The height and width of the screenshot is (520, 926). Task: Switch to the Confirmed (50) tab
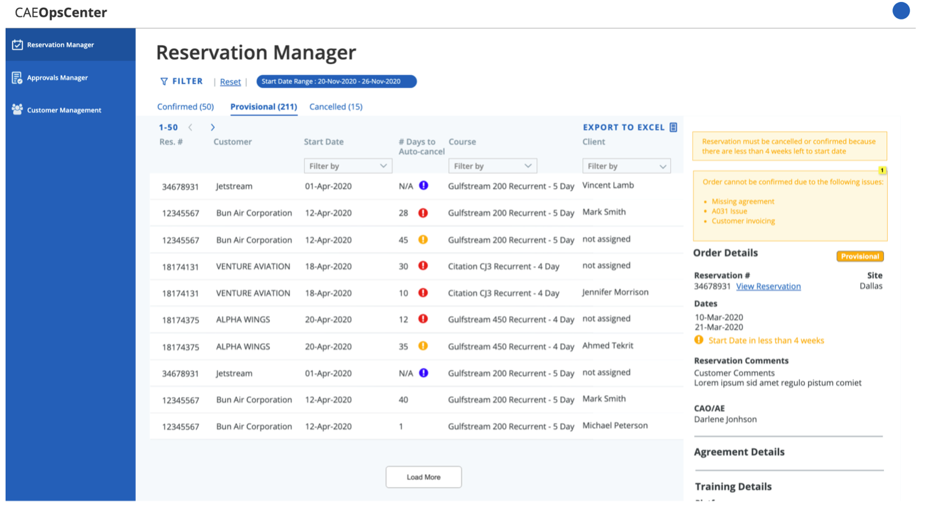pyautogui.click(x=185, y=107)
